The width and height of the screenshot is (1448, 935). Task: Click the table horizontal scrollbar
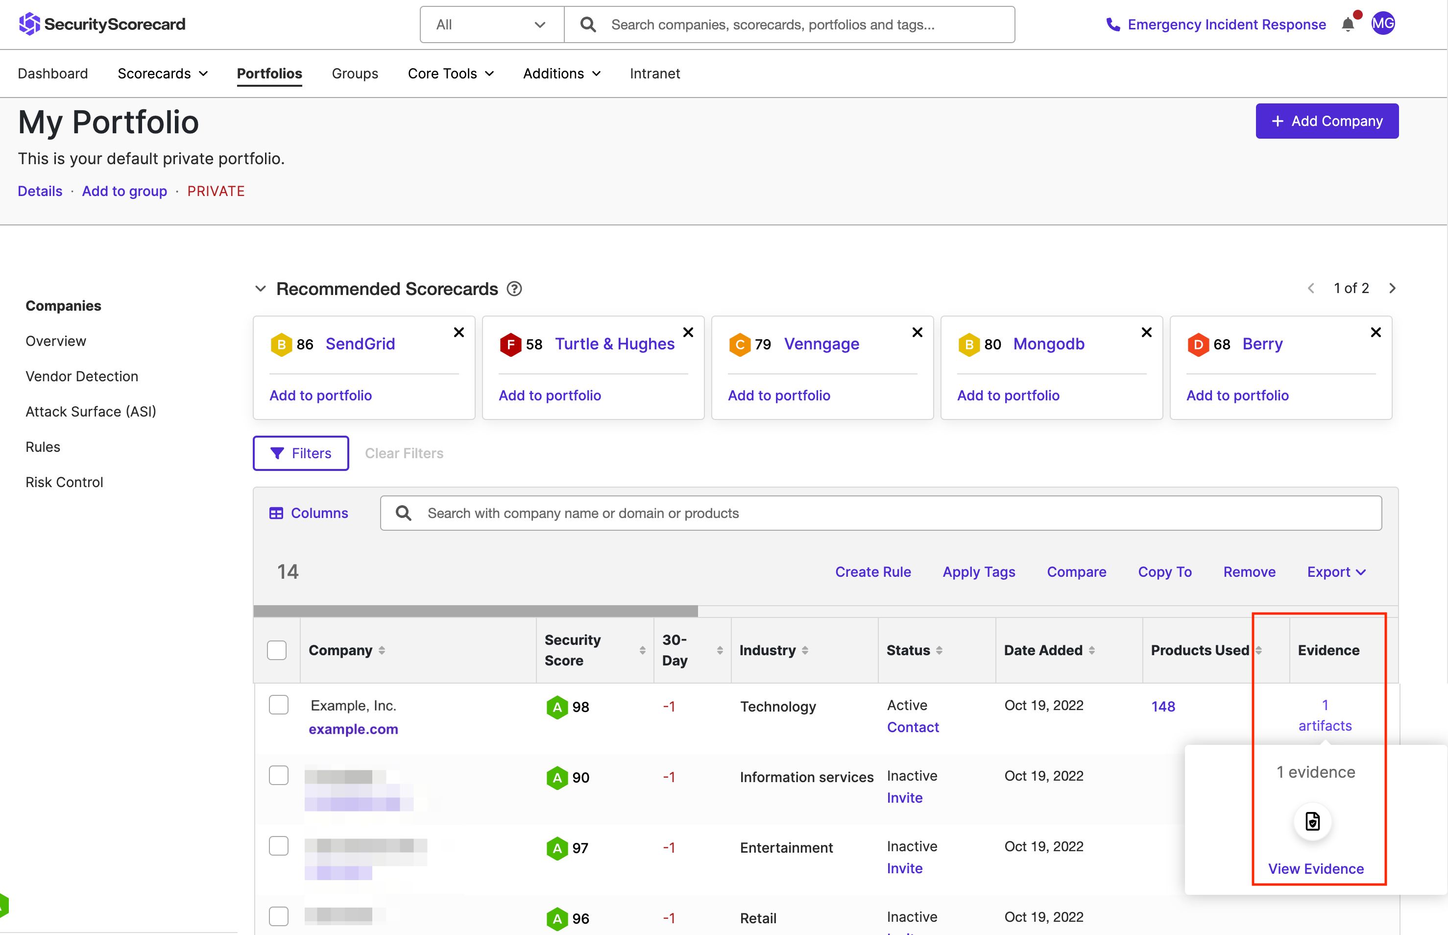coord(475,612)
